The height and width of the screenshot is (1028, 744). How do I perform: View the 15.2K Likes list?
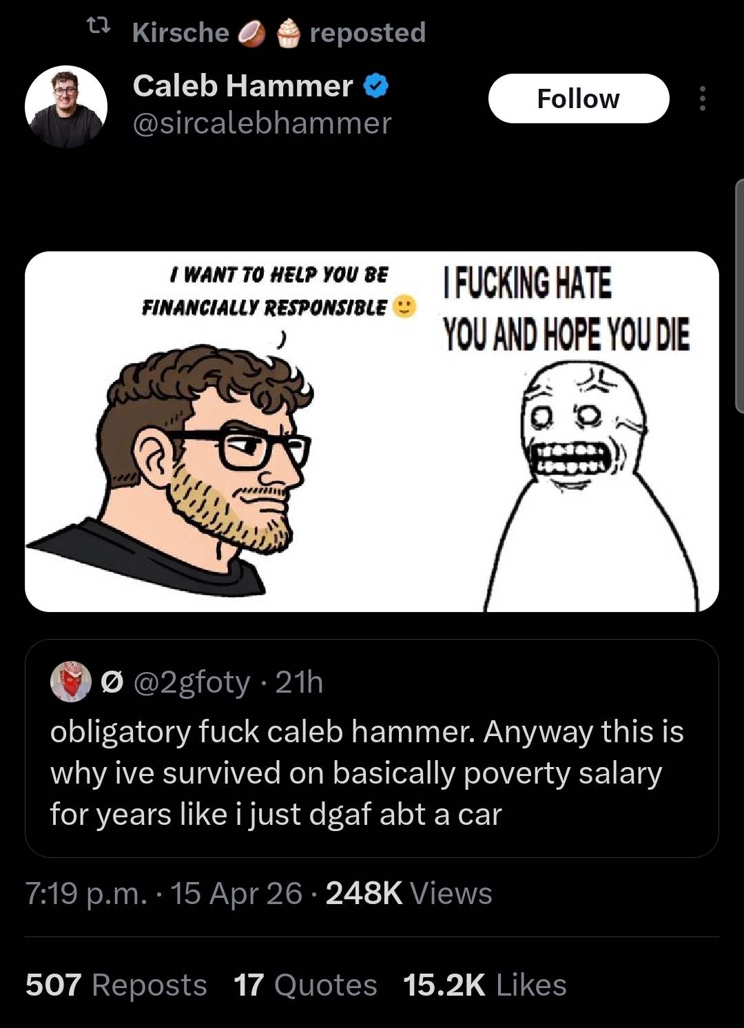485,985
